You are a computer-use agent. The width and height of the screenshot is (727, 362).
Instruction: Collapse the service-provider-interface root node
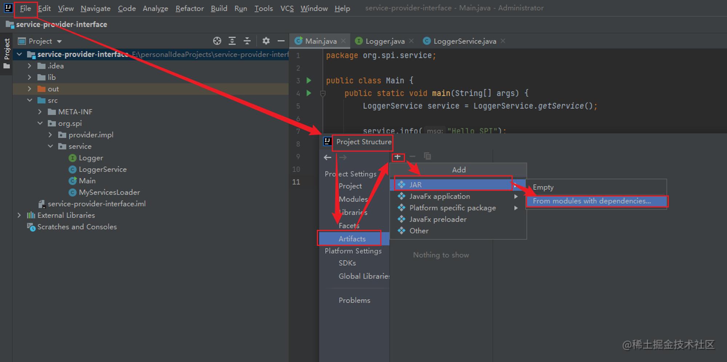point(19,54)
